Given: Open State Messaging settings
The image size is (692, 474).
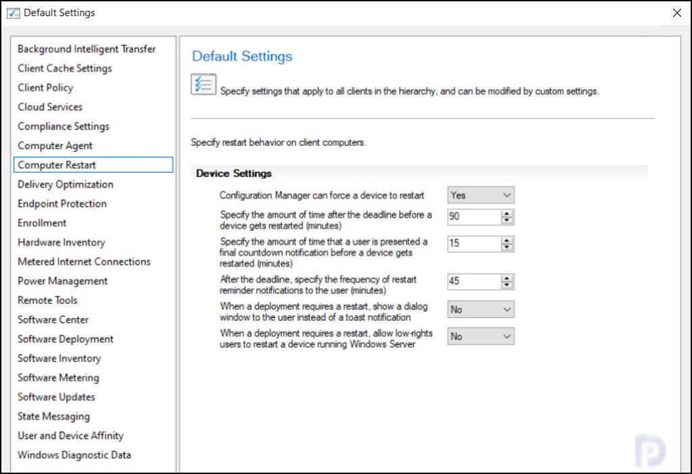Looking at the screenshot, I should click(x=53, y=417).
